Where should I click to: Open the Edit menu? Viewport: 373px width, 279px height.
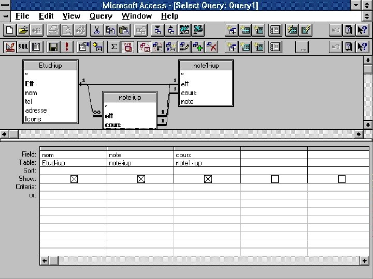46,16
